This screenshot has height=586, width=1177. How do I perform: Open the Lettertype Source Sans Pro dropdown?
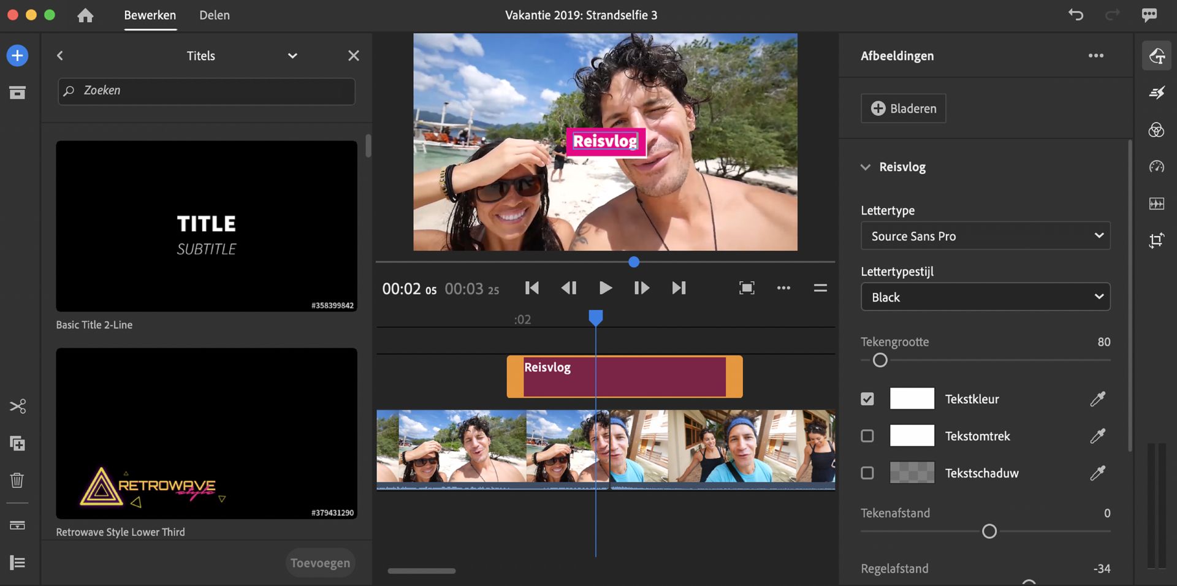pos(985,236)
